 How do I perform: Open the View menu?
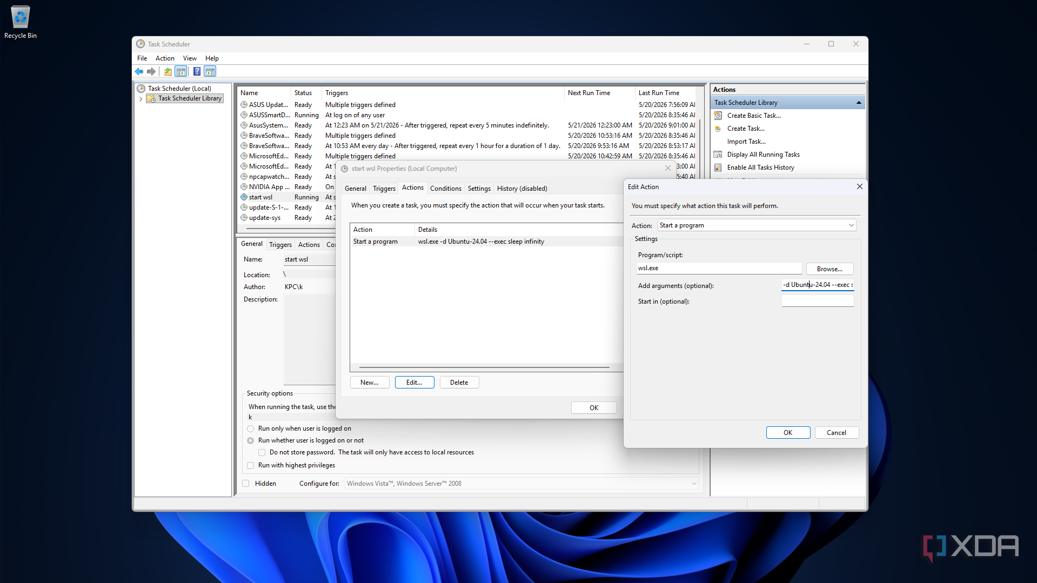190,58
